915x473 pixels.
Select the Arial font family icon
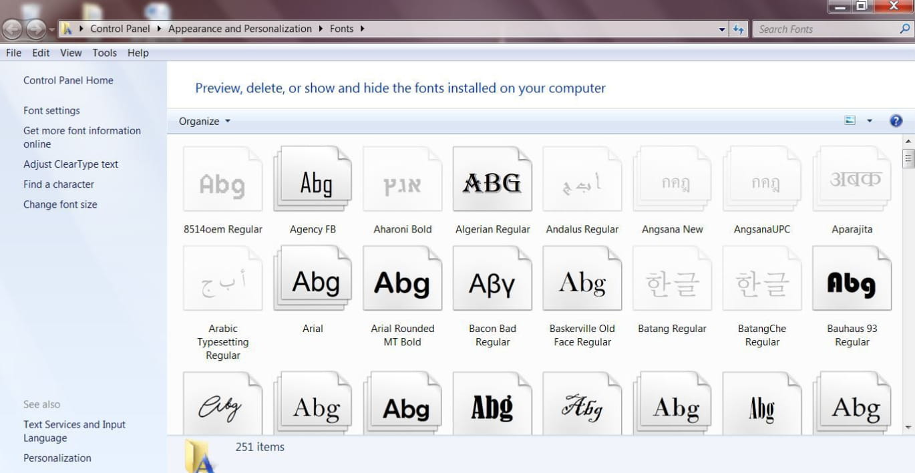pos(313,279)
